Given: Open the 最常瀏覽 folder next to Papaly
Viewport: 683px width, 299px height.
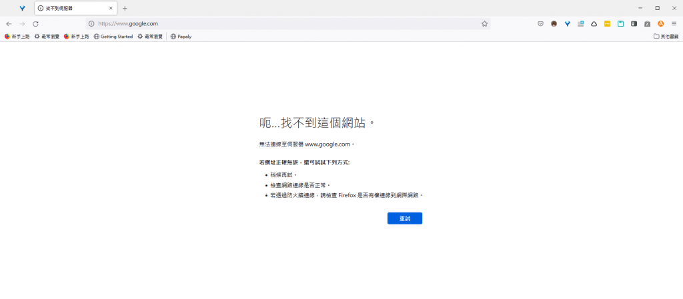Looking at the screenshot, I should click(x=150, y=37).
